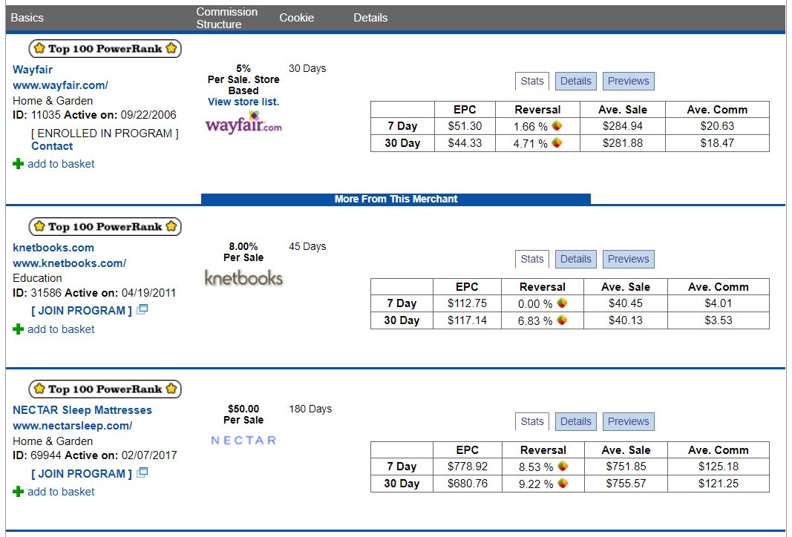The image size is (792, 537).
Task: Click new-window icon beside knetbooks Join Program
Action: 143,310
